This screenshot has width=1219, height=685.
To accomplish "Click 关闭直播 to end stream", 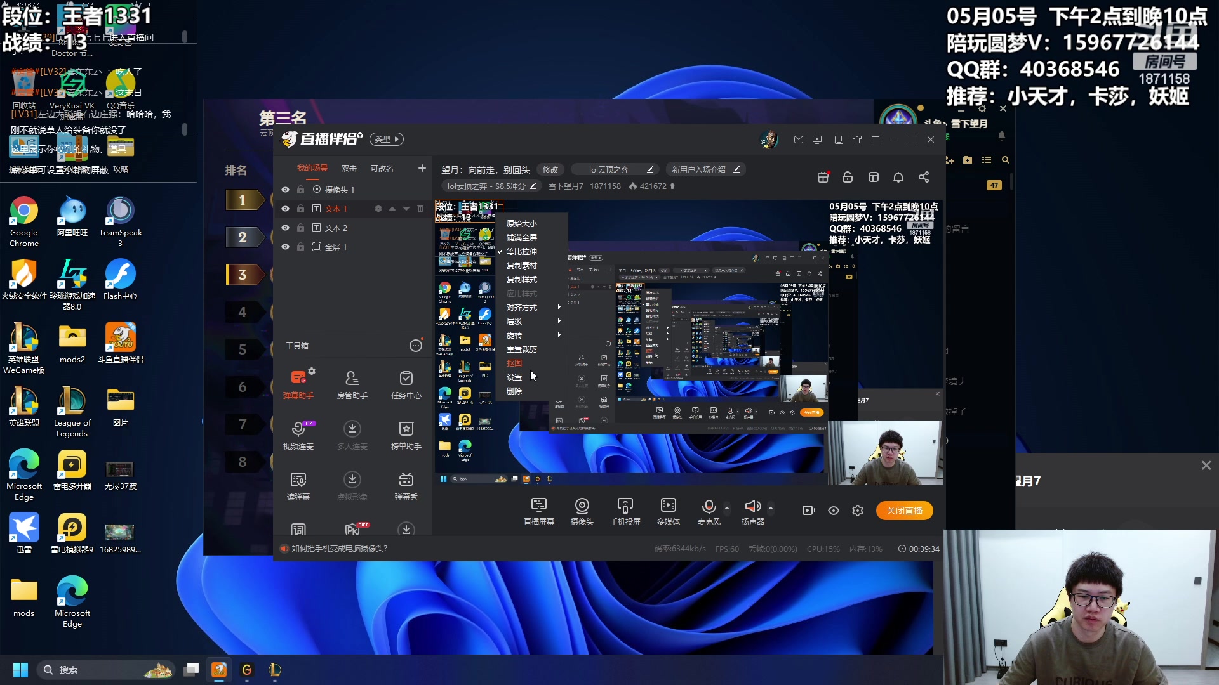I will click(905, 511).
